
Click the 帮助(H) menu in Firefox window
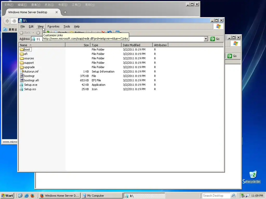90,5
